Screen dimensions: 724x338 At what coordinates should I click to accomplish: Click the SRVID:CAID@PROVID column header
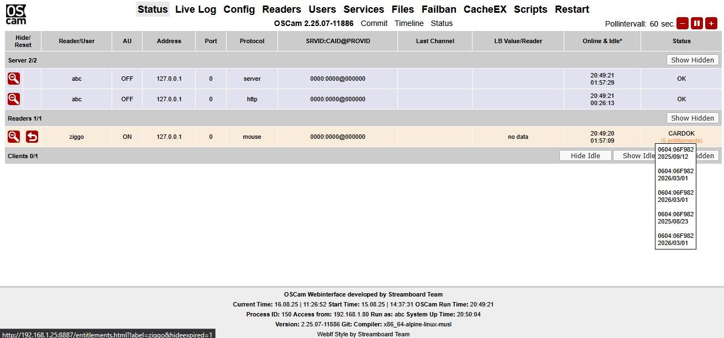338,41
